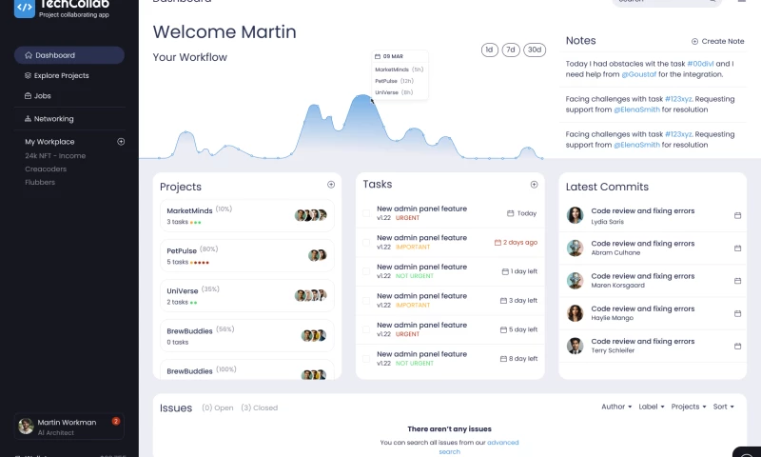Open Abram Culhane commit avatar

576,248
